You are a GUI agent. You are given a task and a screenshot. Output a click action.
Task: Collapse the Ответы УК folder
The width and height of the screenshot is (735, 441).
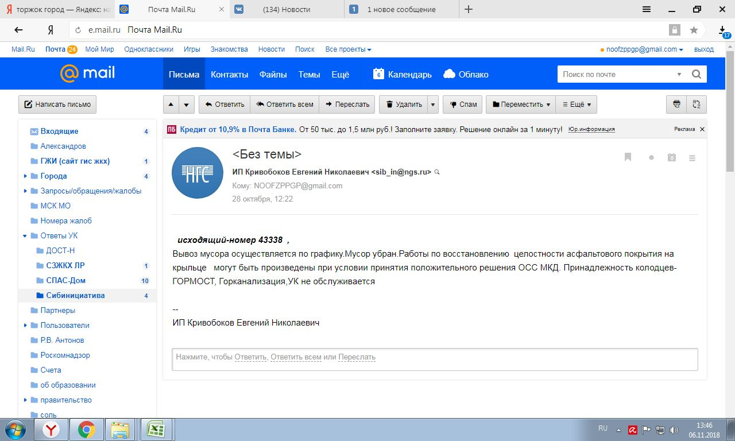coord(25,236)
